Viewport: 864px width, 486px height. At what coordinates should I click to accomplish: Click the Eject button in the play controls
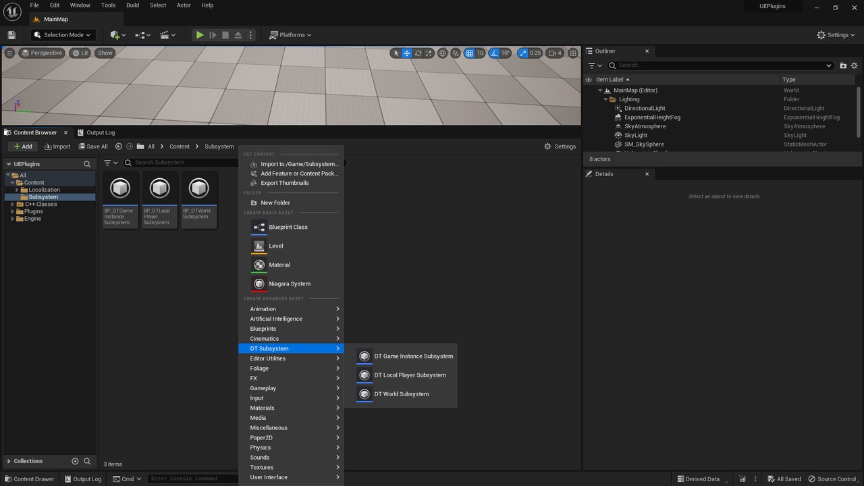click(x=238, y=35)
